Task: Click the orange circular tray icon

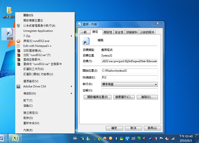Action: [110, 138]
